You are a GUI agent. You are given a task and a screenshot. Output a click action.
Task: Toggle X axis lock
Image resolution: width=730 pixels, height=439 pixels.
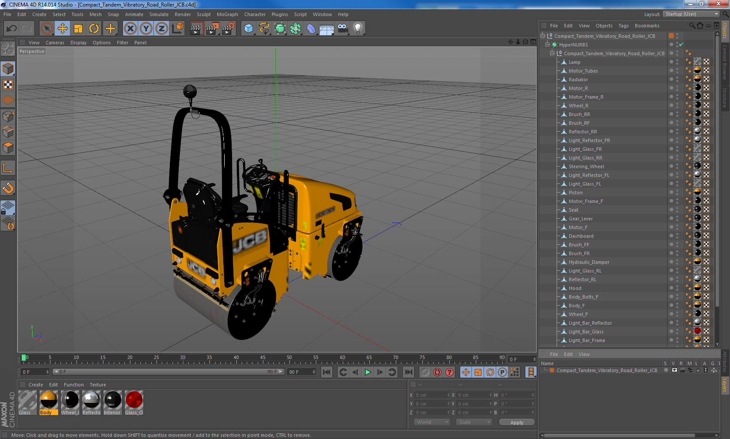click(x=130, y=29)
